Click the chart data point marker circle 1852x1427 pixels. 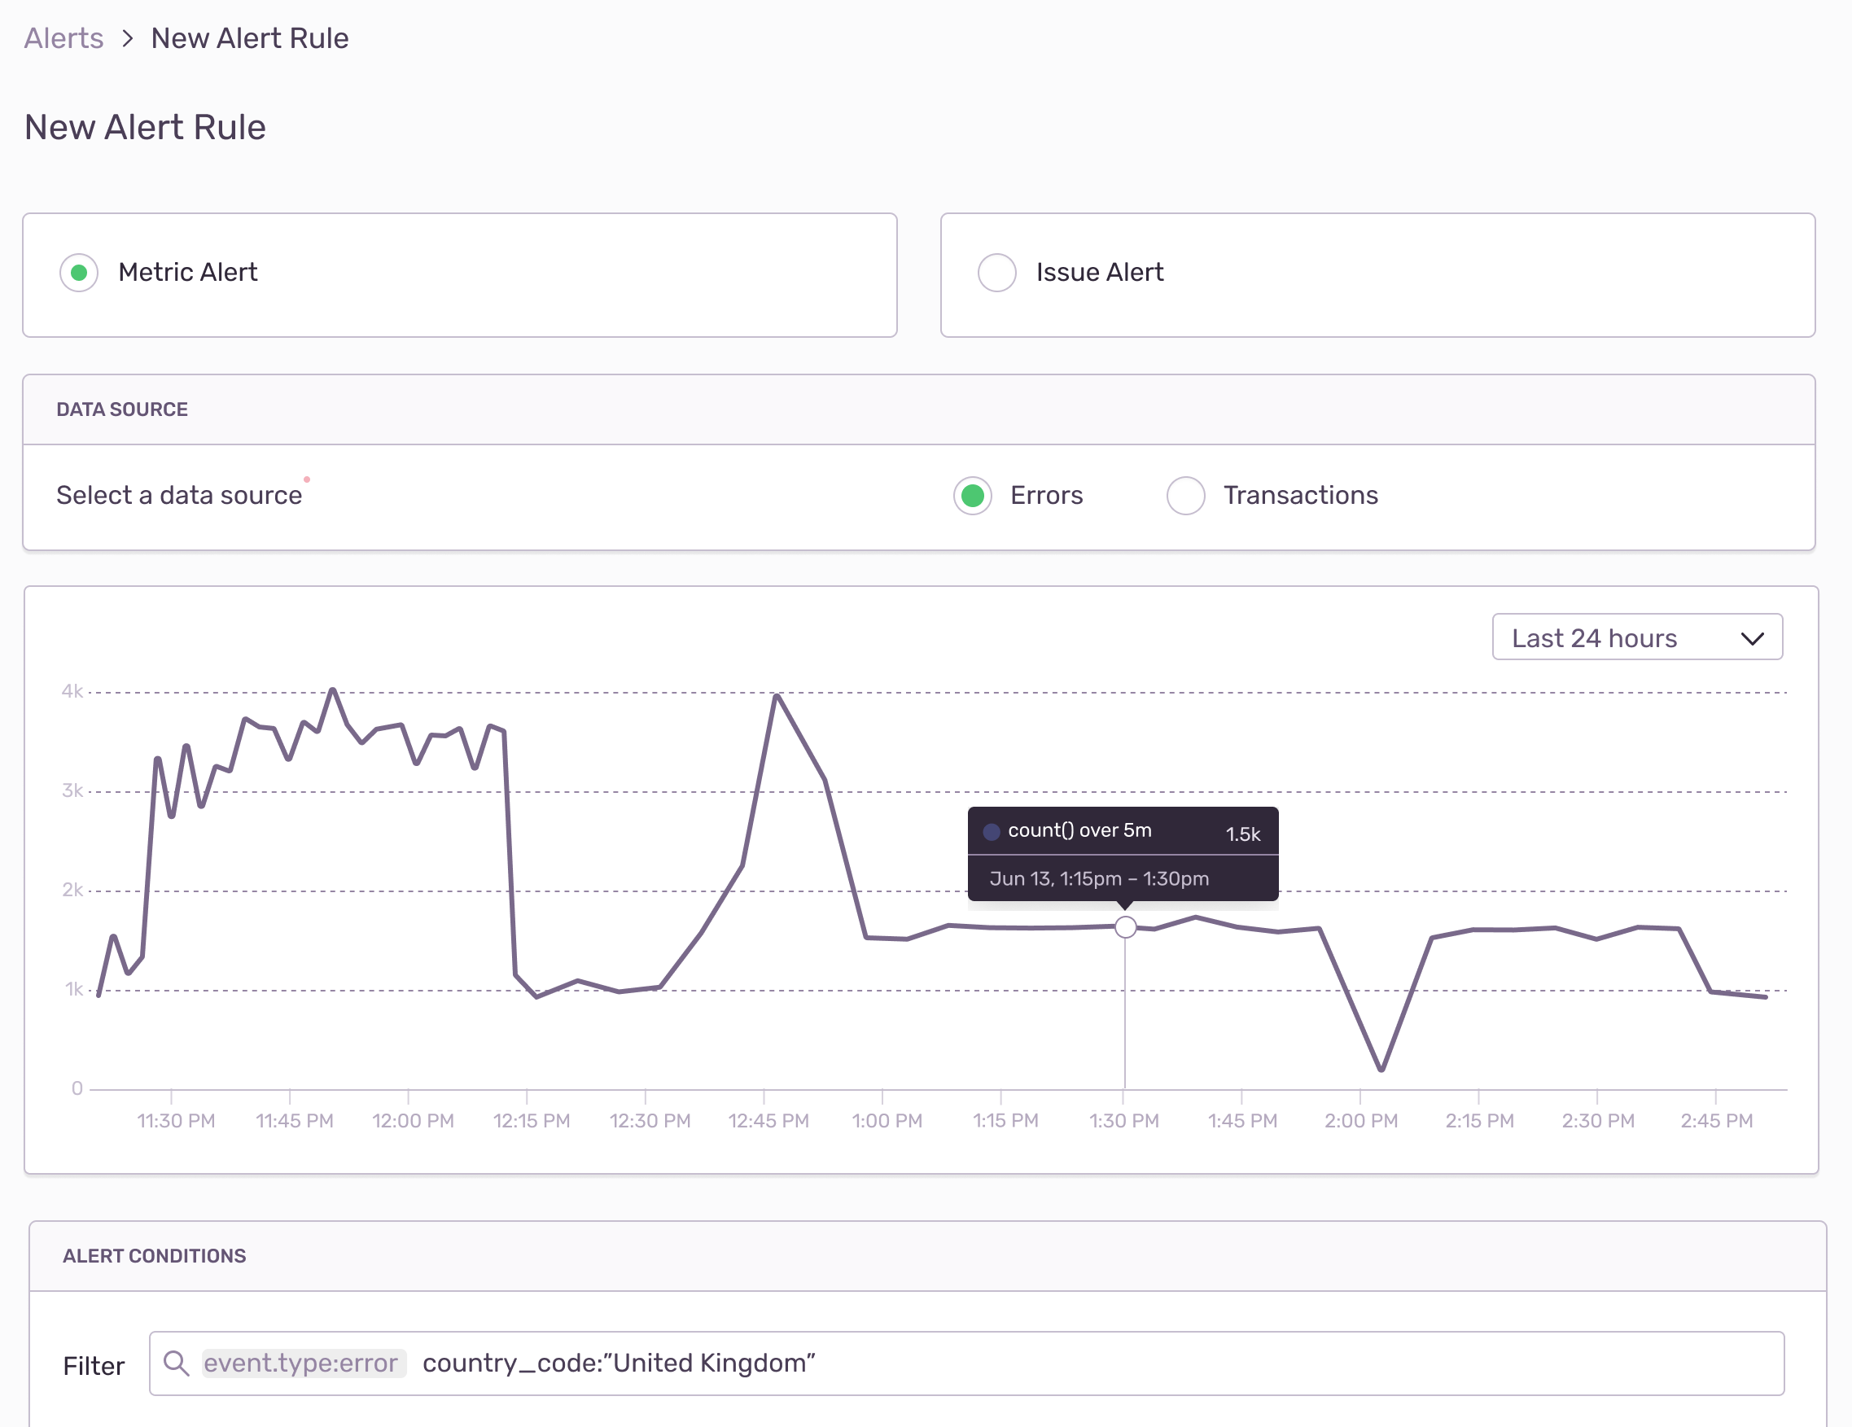(x=1124, y=926)
